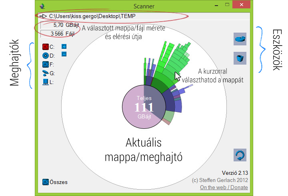The height and width of the screenshot is (196, 288).
Task: Rescan using the circular arrows icon
Action: [240, 155]
